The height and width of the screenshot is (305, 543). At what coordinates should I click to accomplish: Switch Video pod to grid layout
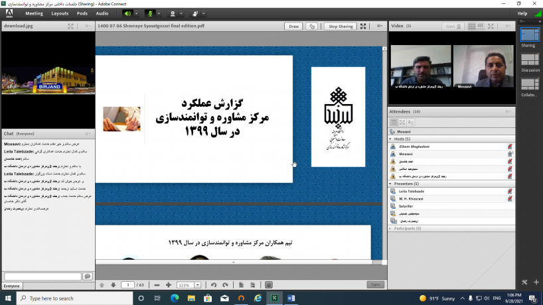pos(472,27)
